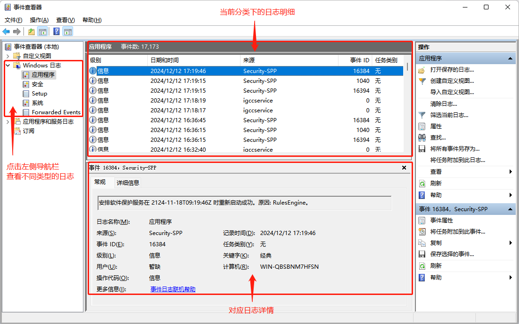Click the 复制 copy icon
This screenshot has width=519, height=324.
421,243
